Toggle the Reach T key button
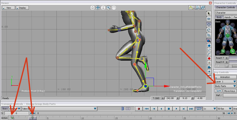The height and width of the screenshot is (120, 237). pyautogui.click(x=227, y=58)
